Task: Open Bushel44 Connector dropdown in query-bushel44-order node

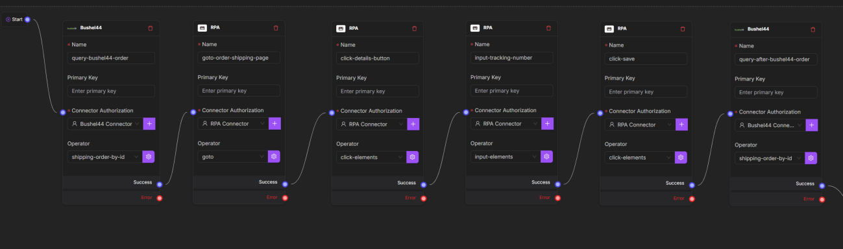Action: [104, 124]
